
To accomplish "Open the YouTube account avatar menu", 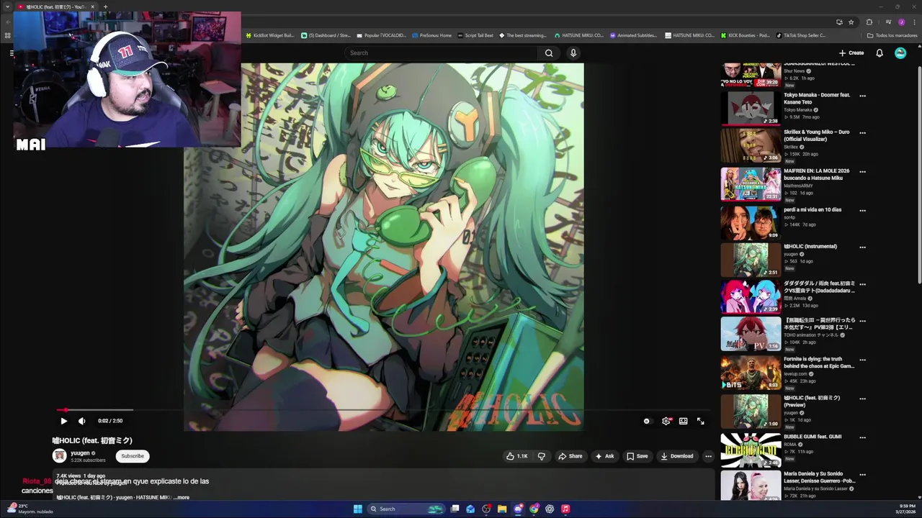I will [900, 53].
